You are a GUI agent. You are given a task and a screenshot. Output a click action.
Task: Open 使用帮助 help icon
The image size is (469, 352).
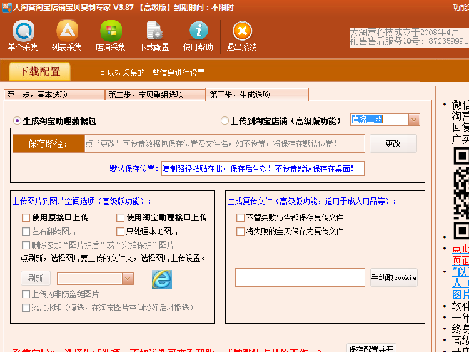pos(198,36)
